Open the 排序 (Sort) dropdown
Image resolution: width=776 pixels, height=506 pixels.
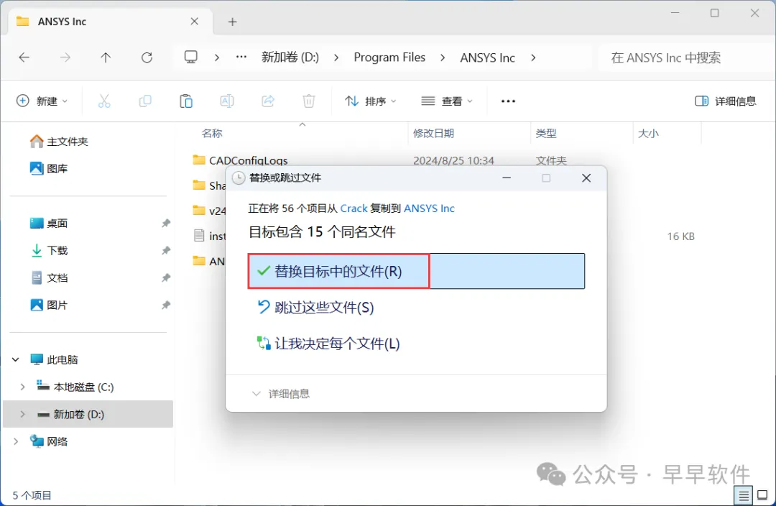(x=371, y=101)
